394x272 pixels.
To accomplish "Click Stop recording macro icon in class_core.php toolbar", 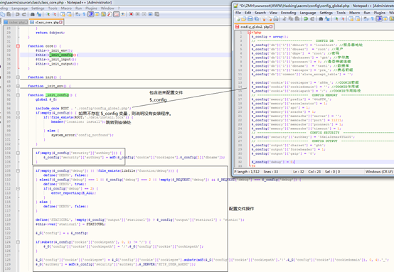I will tap(137, 14).
